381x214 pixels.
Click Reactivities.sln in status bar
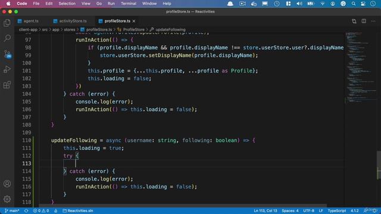78,210
